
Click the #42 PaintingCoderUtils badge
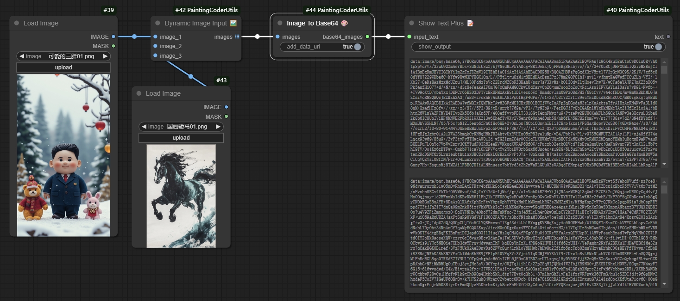pos(207,10)
